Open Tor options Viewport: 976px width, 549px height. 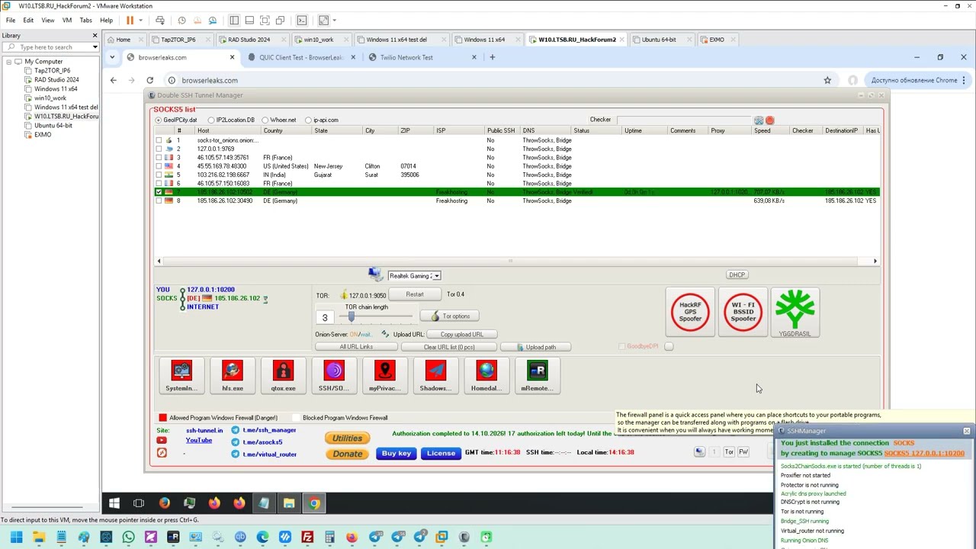pyautogui.click(x=451, y=316)
